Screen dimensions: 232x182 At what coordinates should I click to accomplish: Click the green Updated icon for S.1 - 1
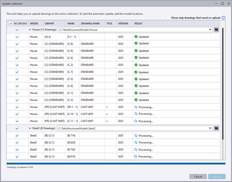point(136,37)
